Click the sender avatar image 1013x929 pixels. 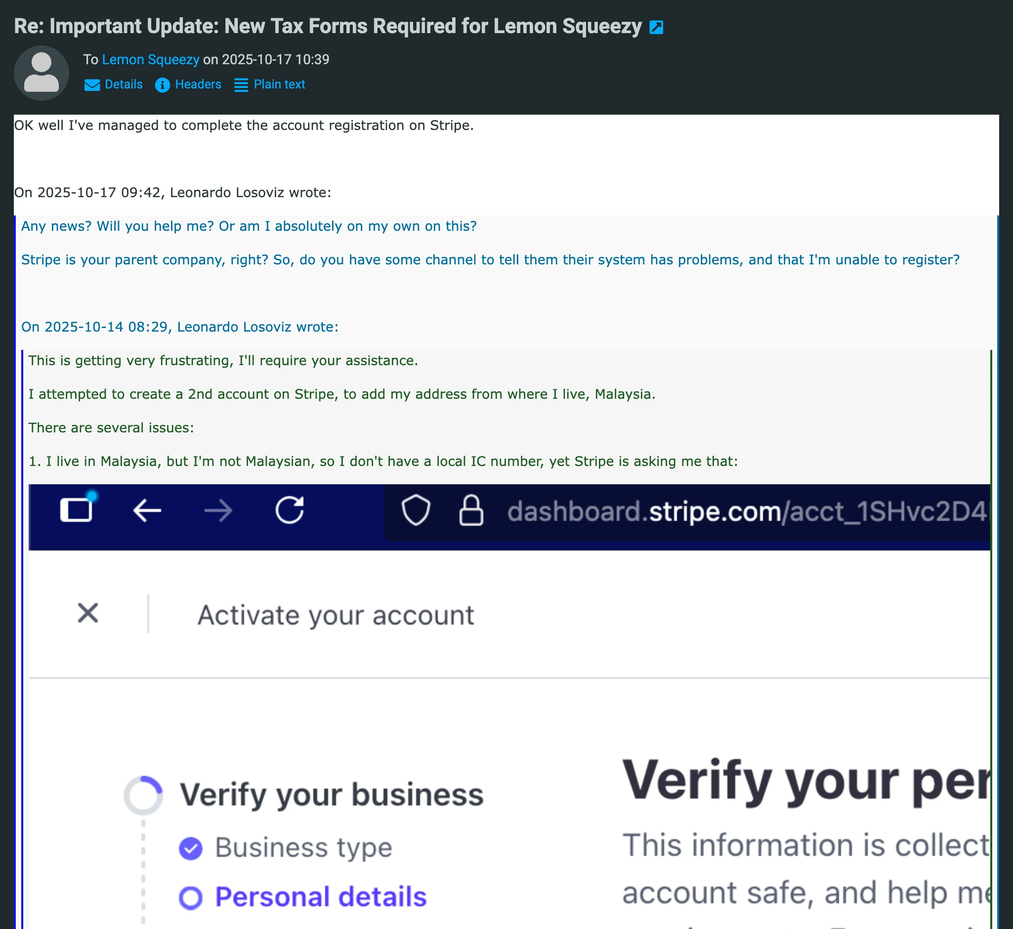click(x=42, y=72)
